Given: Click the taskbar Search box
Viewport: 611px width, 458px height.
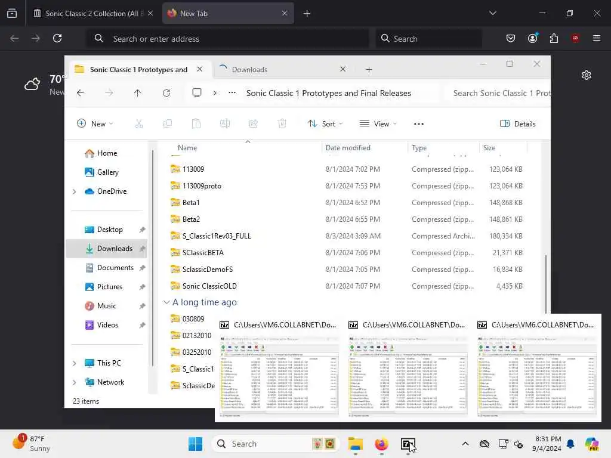Looking at the screenshot, I should [276, 444].
